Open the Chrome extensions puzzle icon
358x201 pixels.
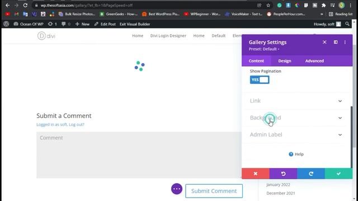click(x=323, y=5)
